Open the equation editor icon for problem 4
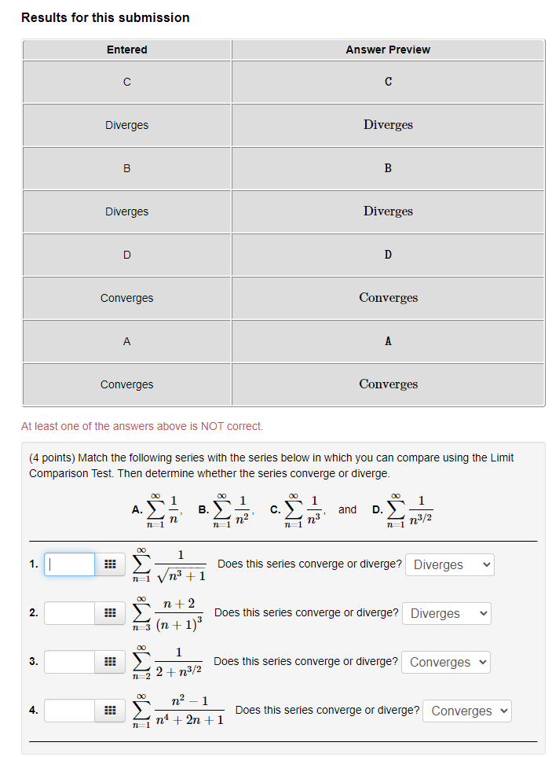Screen dimensions: 552x757 click(111, 710)
